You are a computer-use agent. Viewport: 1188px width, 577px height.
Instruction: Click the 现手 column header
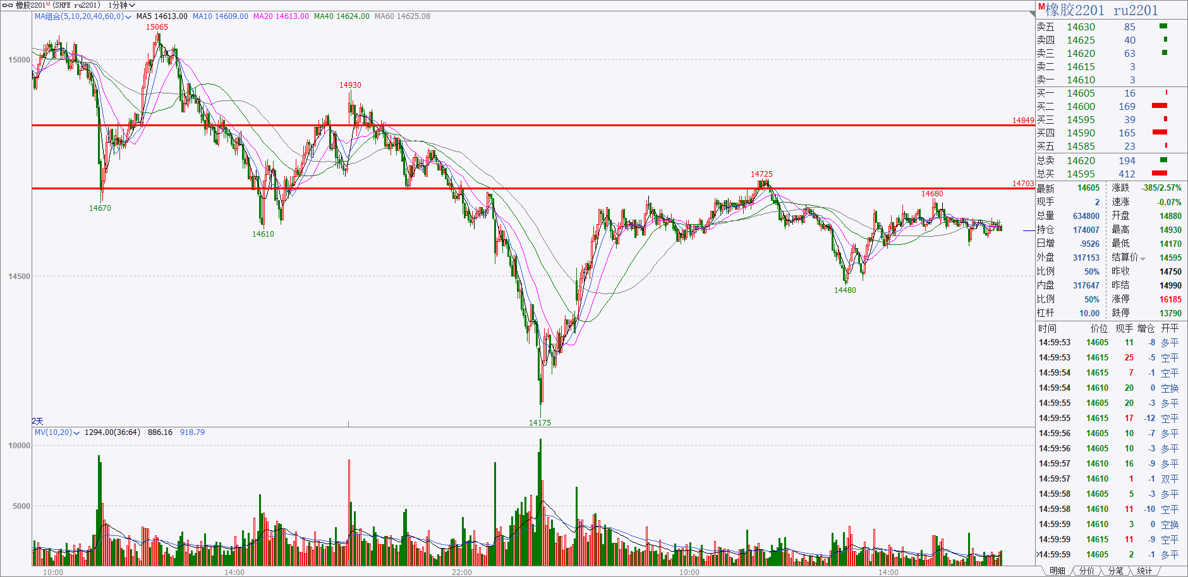coord(1124,328)
